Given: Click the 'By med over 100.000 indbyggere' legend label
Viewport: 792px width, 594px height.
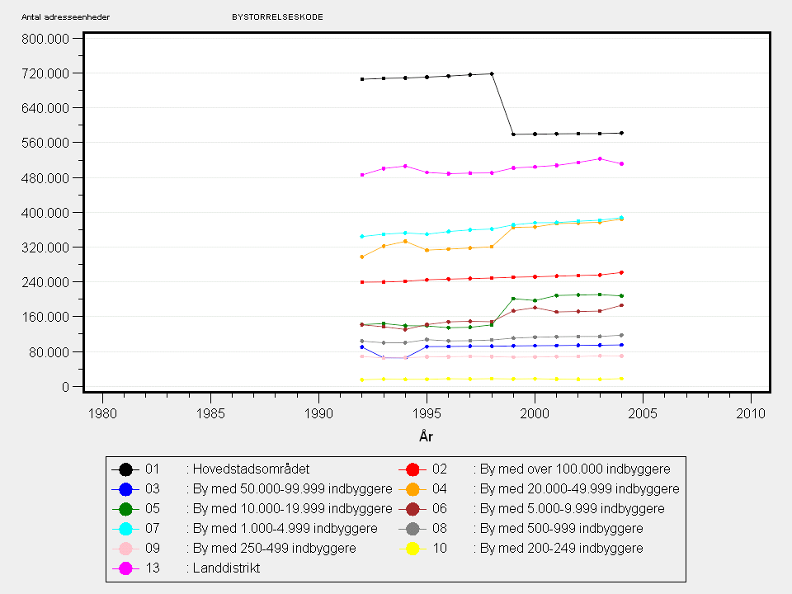Looking at the screenshot, I should pyautogui.click(x=577, y=469).
